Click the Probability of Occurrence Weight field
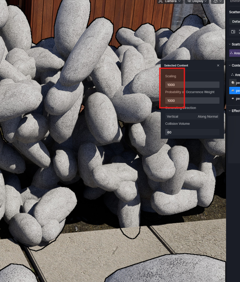This screenshot has height=282, width=240. coord(192,101)
